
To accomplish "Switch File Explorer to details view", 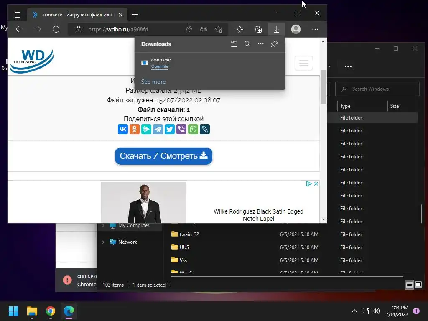I will point(410,285).
